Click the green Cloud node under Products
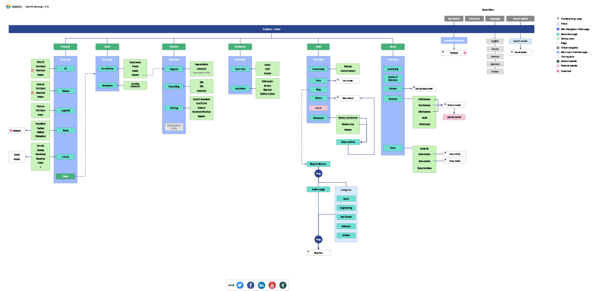This screenshot has height=291, width=599. tap(65, 176)
